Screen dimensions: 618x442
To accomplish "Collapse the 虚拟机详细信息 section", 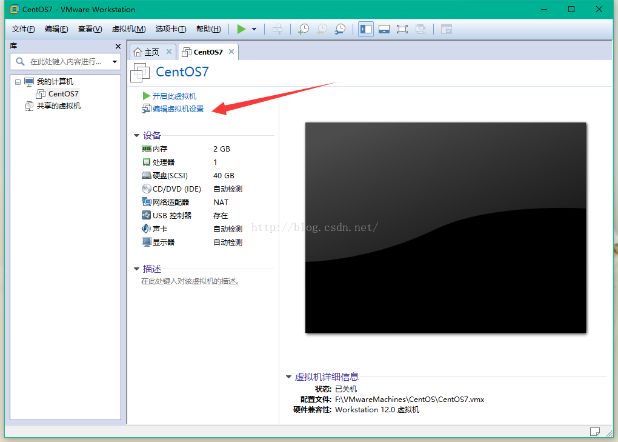I will point(288,377).
